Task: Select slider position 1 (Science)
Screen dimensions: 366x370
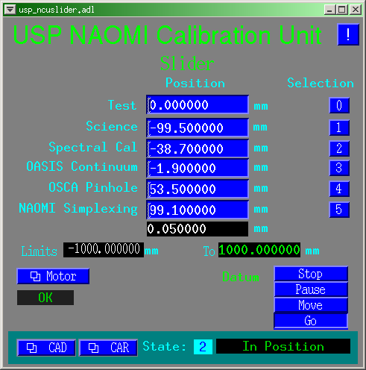Action: point(339,128)
